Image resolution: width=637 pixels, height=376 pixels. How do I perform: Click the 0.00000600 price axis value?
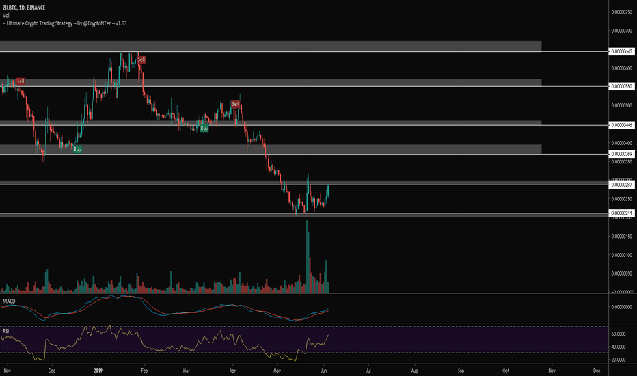621,68
